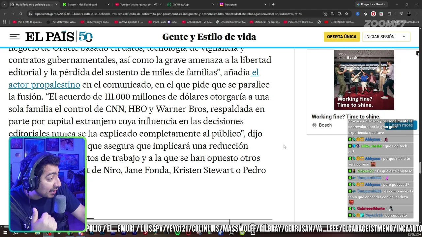Click the streamer webcam overlay
The width and height of the screenshot is (422, 237).
click(48, 184)
